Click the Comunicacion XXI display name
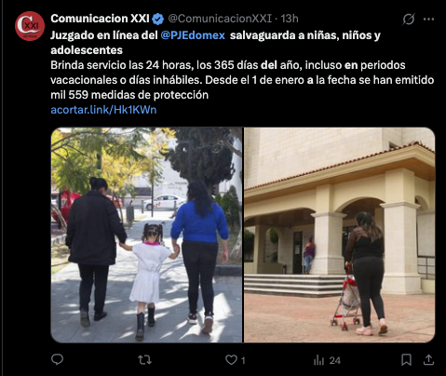The image size is (446, 376). point(100,19)
